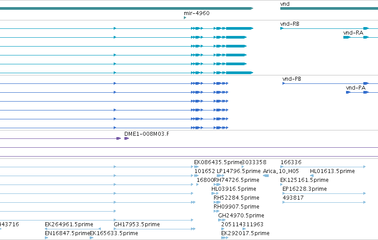This screenshot has width=378, height=240.
Task: Select the EK264961.5prime label
Action: (69, 224)
